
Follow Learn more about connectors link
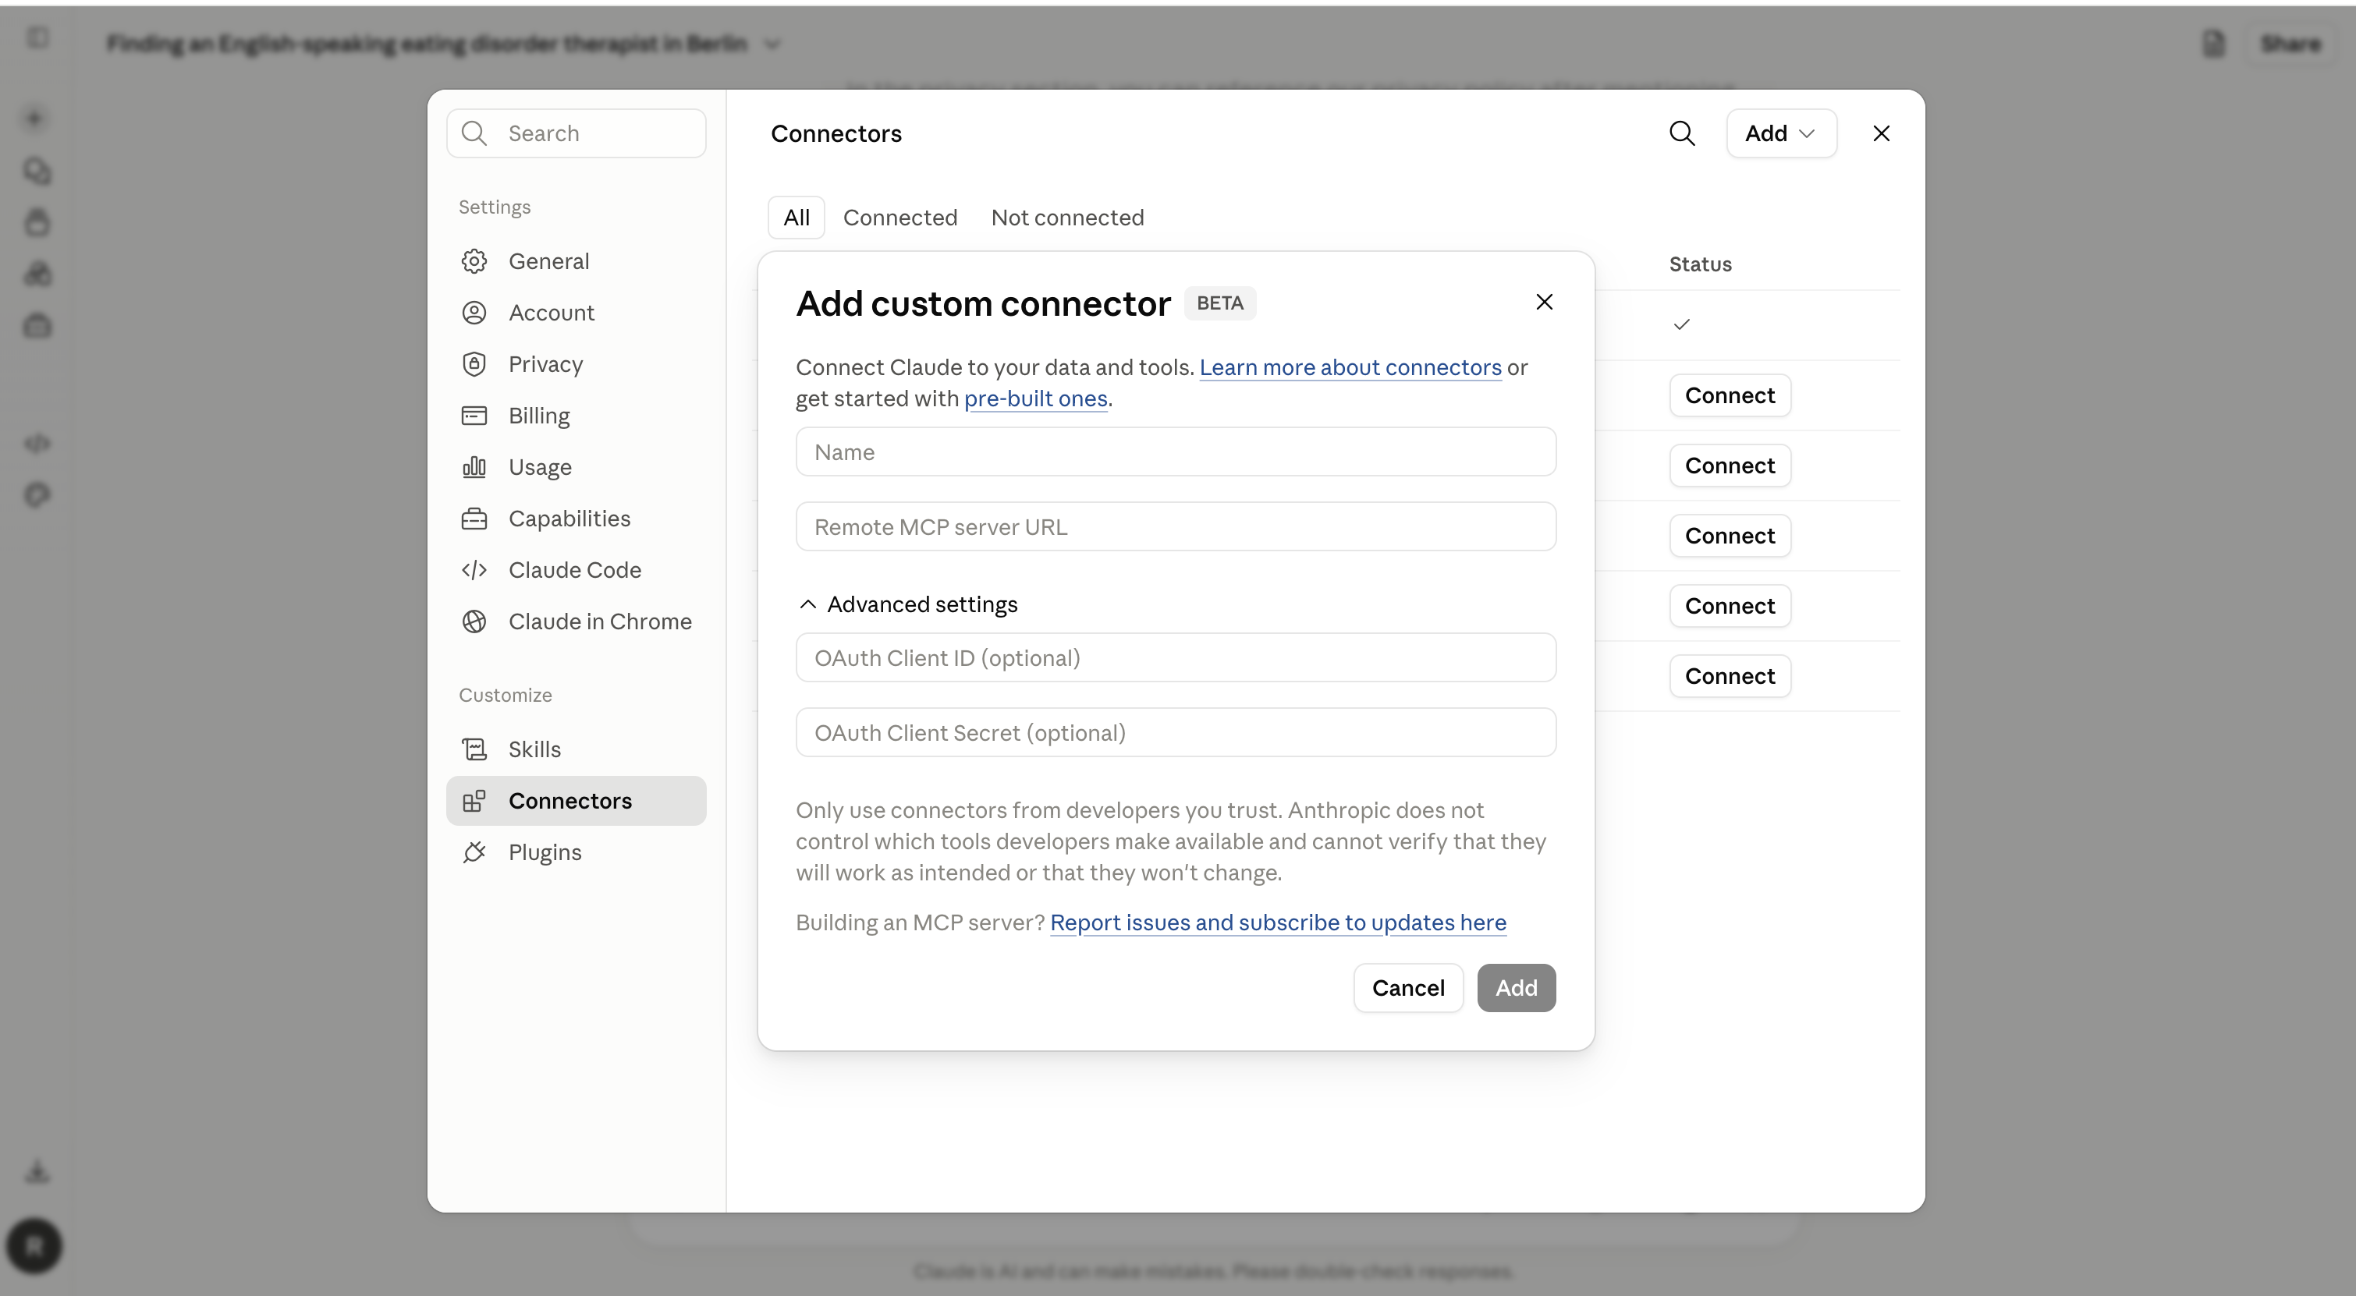coord(1350,367)
